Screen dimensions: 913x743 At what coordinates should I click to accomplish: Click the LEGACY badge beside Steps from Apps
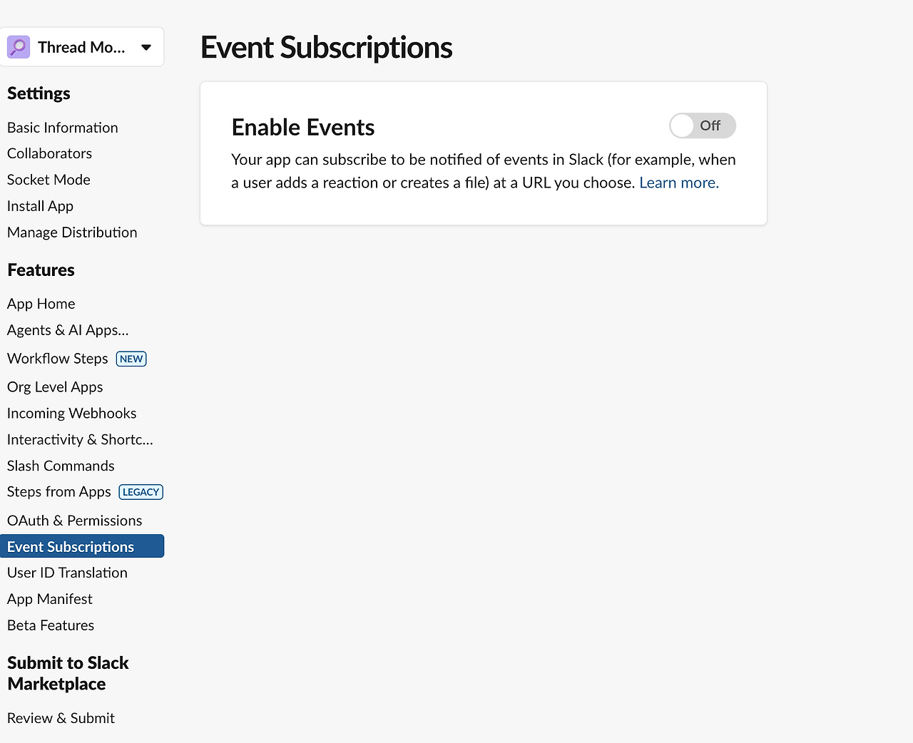141,492
